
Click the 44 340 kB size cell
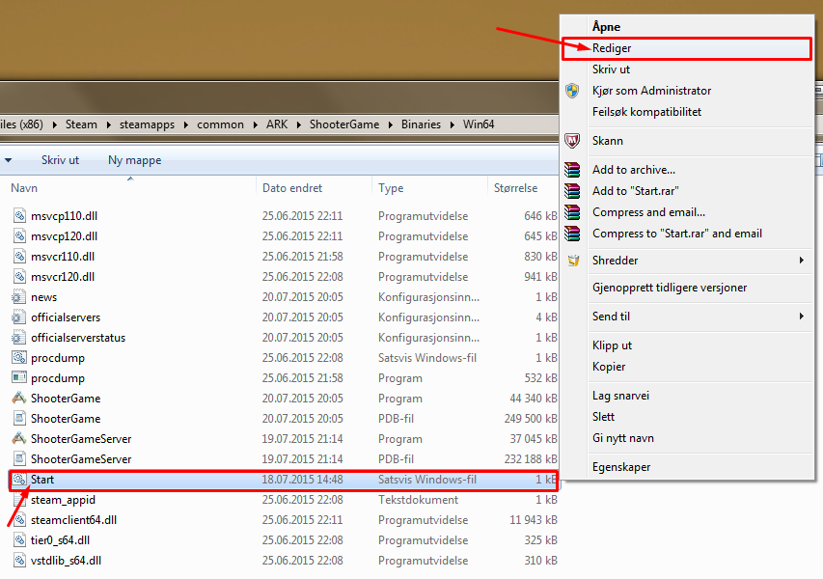pos(534,399)
